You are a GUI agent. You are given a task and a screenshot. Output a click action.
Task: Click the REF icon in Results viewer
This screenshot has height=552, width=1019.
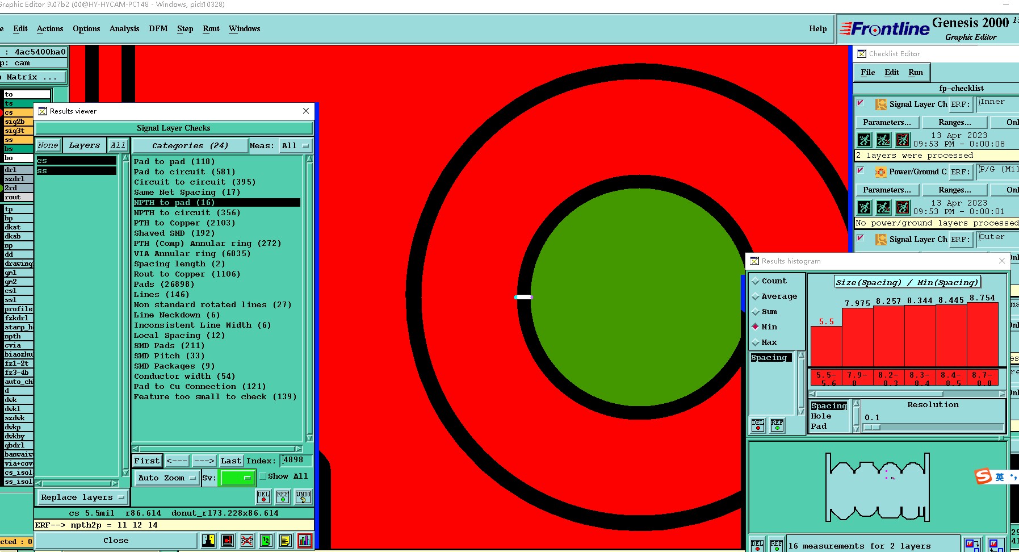tap(283, 497)
